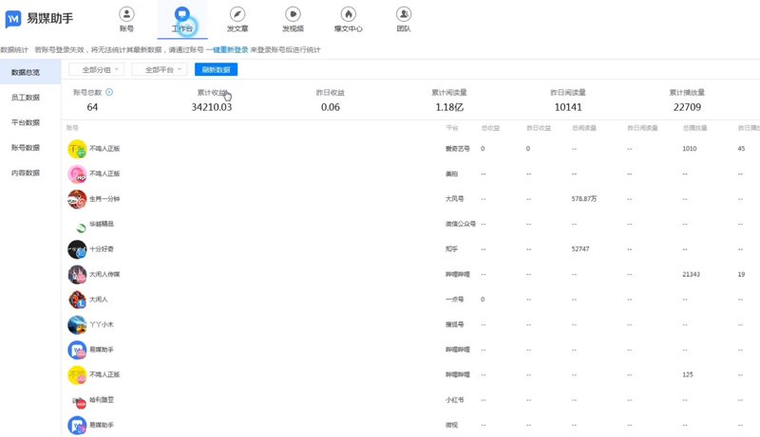Viewport: 760px width, 437px height.
Task: Click the 丫丫小木 account name
Action: tap(102, 325)
